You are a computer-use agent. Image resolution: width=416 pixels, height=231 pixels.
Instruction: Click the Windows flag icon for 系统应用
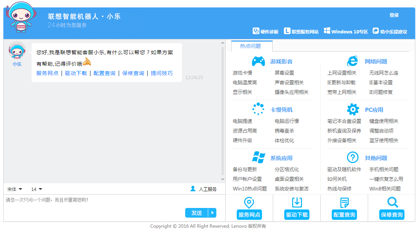pos(258,157)
